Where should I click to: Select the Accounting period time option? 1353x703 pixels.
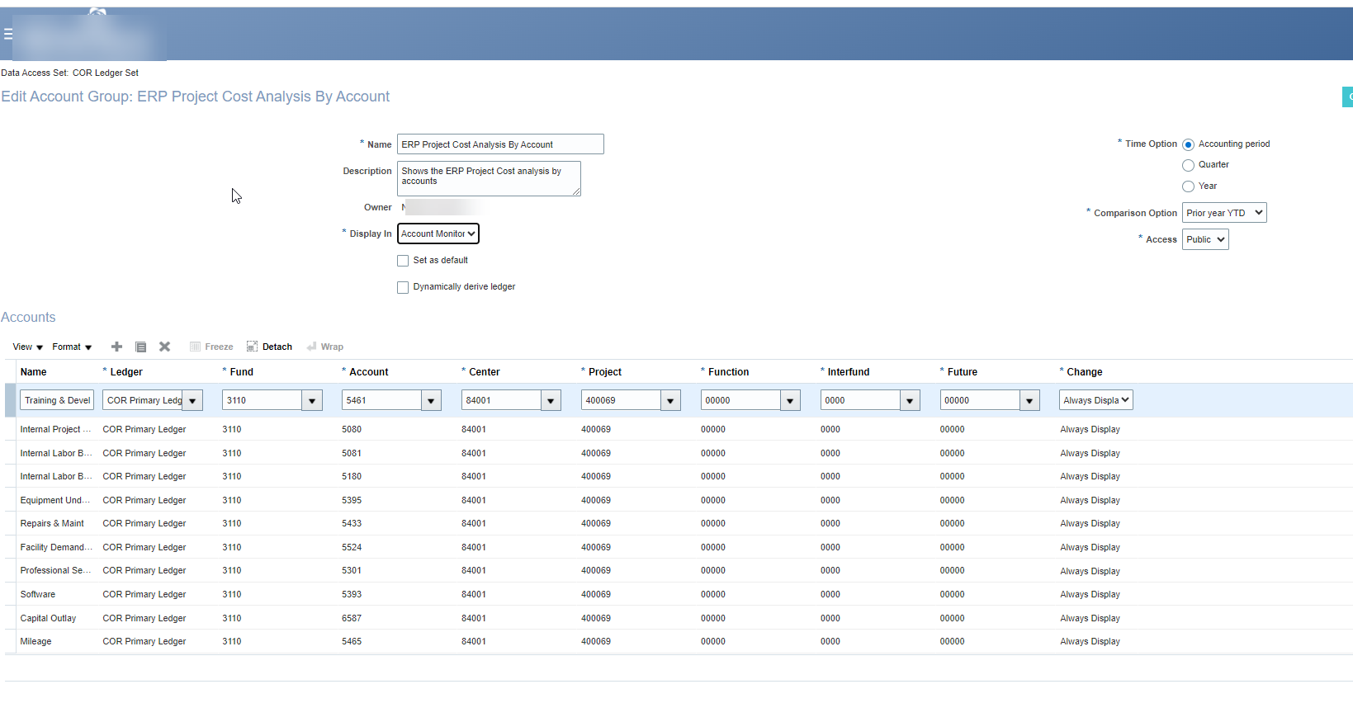[1188, 144]
